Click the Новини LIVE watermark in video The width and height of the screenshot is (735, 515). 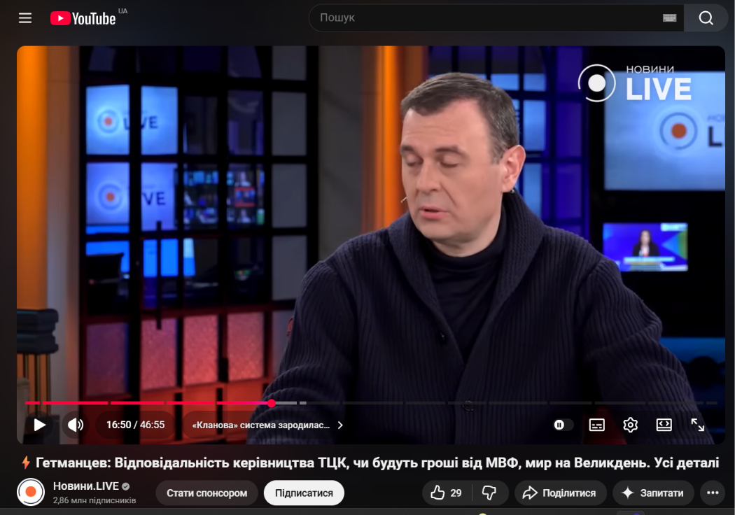pos(635,83)
